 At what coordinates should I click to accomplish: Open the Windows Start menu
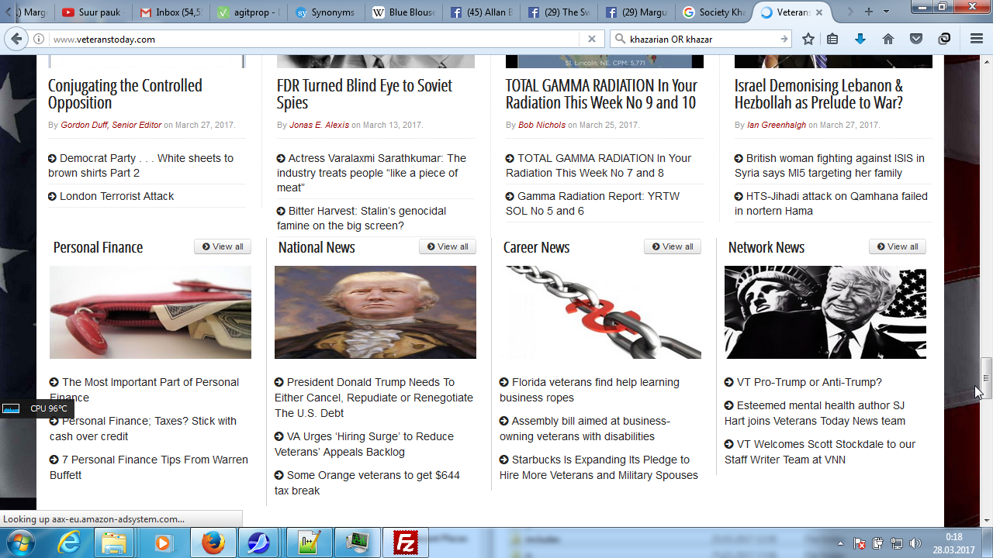(22, 542)
